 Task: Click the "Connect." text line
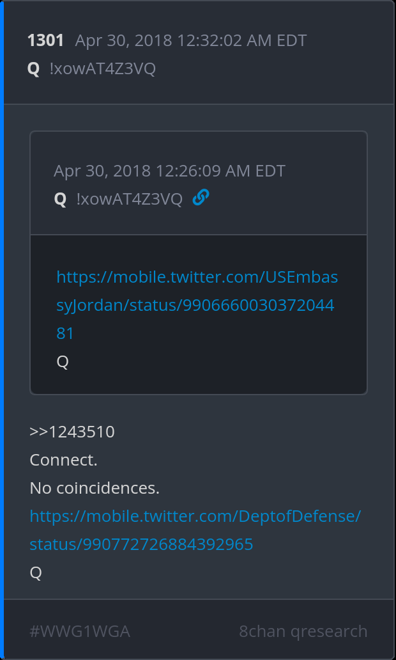[63, 460]
